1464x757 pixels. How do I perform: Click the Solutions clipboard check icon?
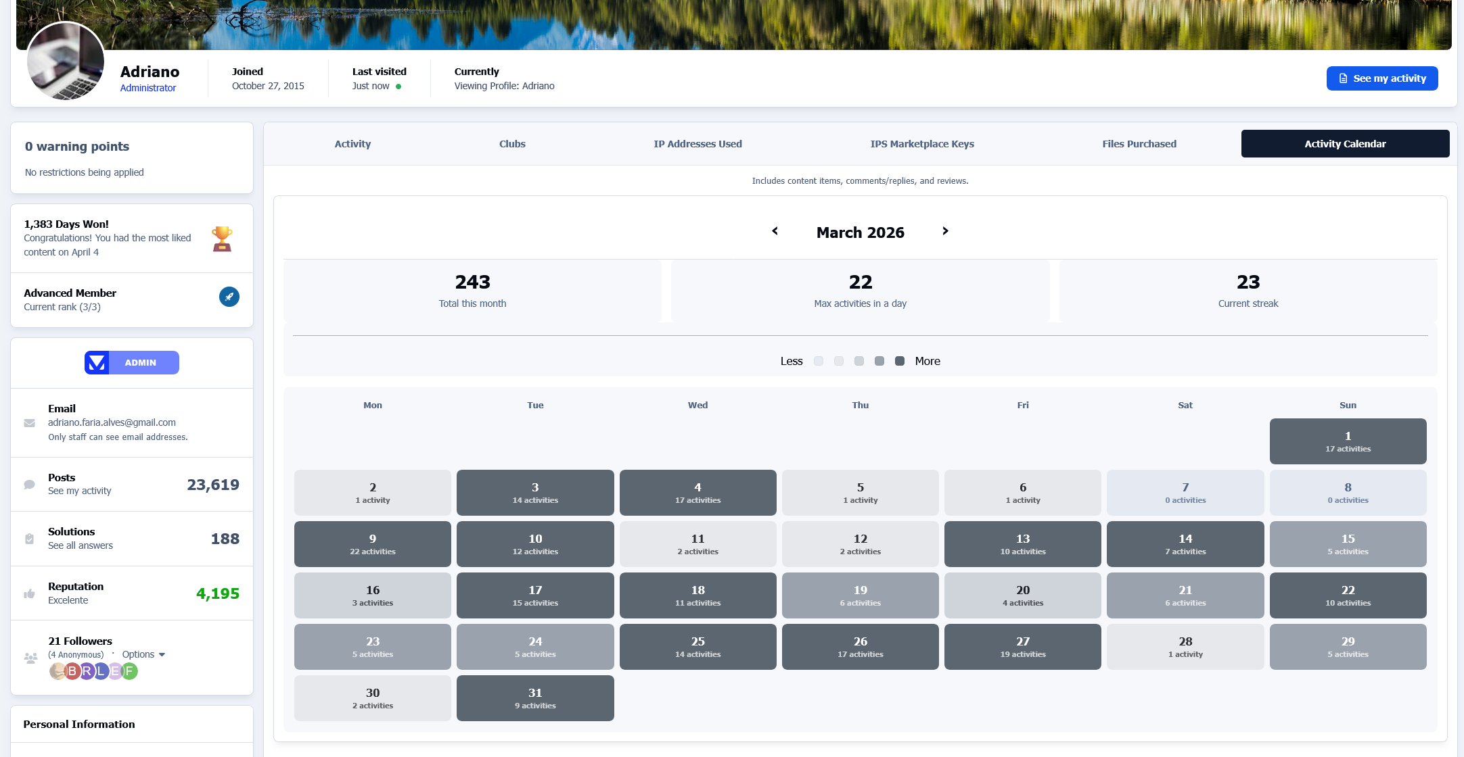(x=30, y=539)
